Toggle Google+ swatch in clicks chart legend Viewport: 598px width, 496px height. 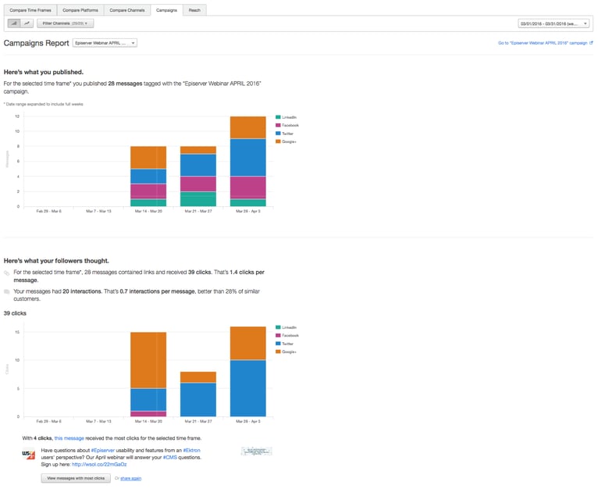pyautogui.click(x=278, y=351)
